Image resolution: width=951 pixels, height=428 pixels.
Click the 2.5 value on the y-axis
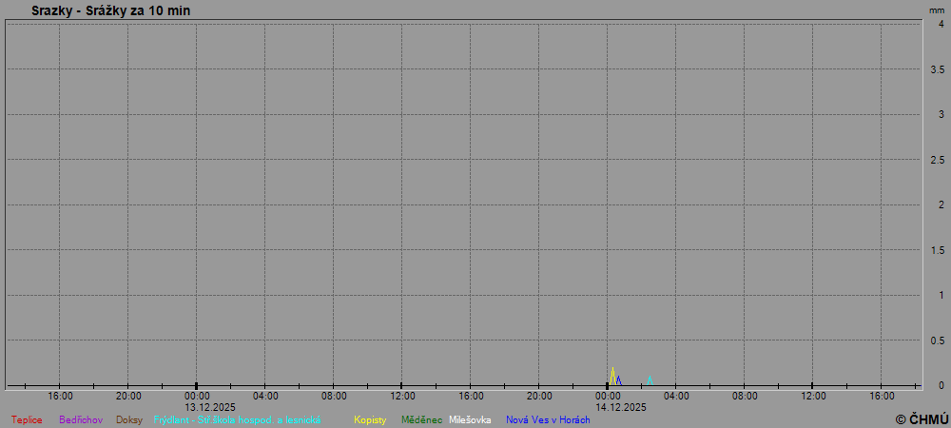(937, 160)
